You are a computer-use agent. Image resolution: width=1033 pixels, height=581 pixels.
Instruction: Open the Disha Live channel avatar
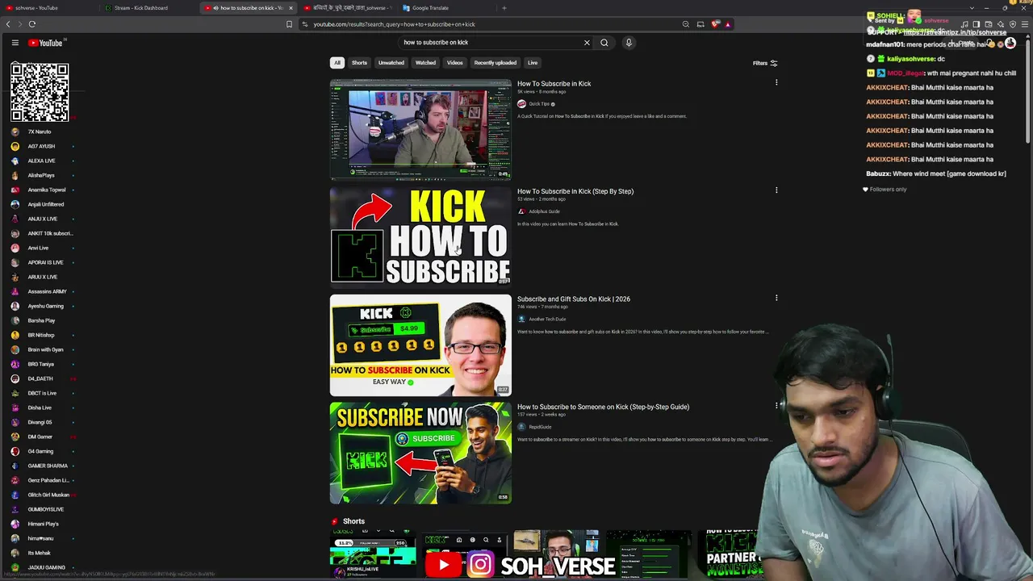(x=15, y=408)
